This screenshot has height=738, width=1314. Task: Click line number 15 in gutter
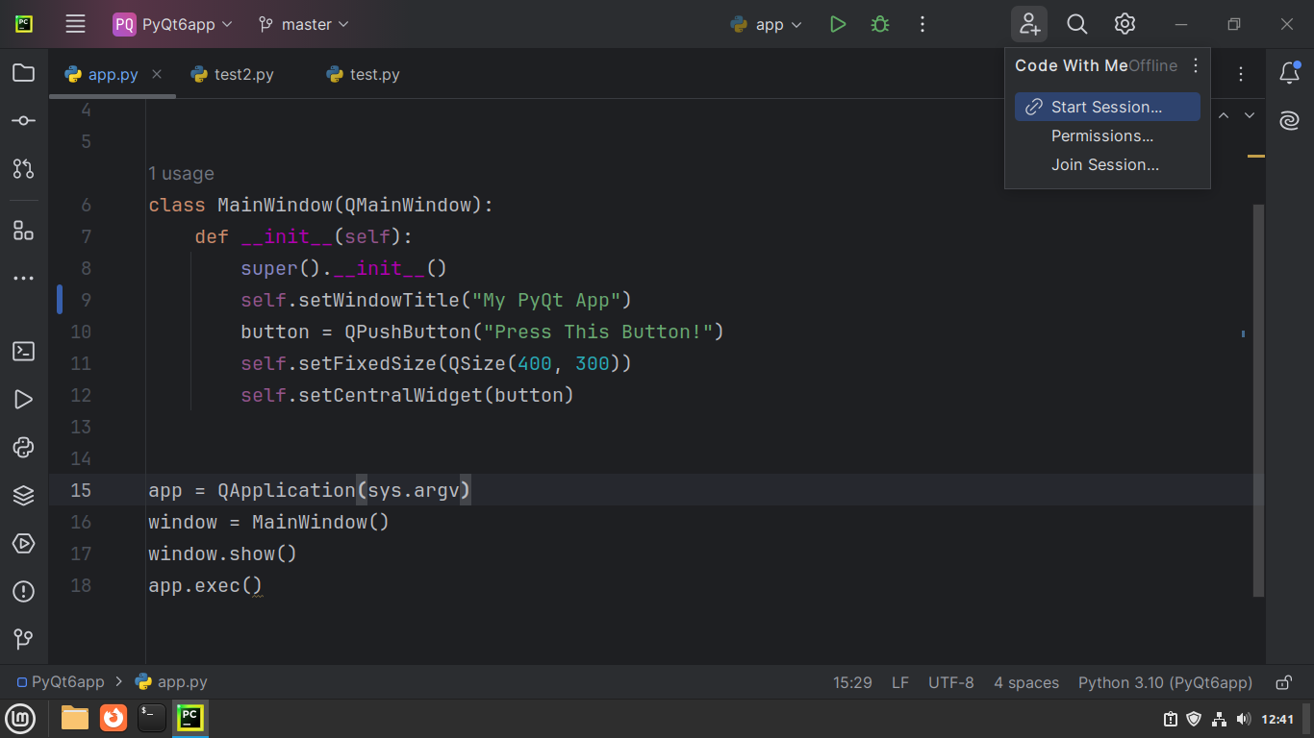click(x=81, y=490)
